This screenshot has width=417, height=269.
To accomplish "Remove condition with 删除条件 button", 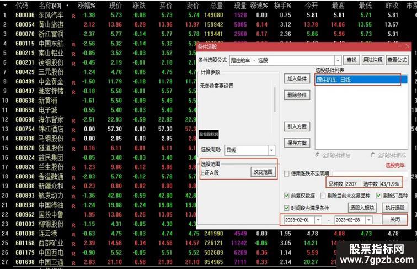I will (297, 95).
